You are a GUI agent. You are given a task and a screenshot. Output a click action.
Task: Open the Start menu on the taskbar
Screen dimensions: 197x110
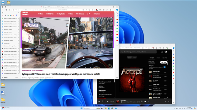(x=81, y=108)
